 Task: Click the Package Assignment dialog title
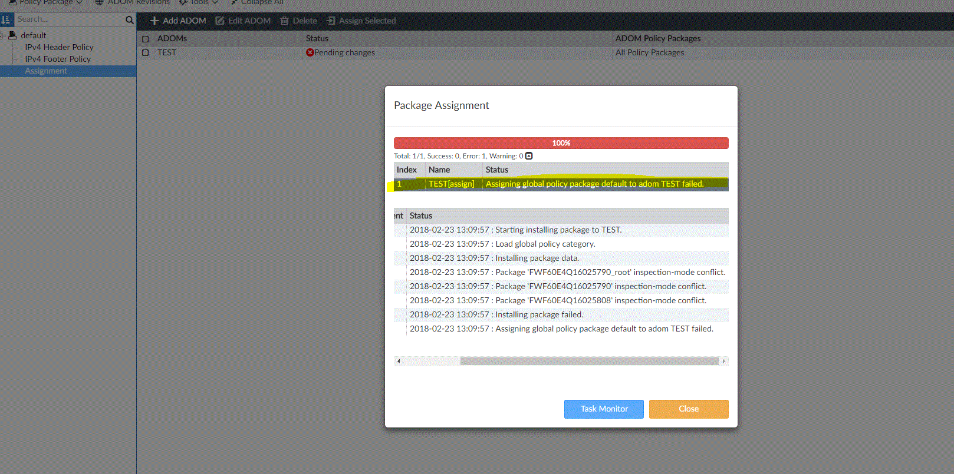(442, 105)
